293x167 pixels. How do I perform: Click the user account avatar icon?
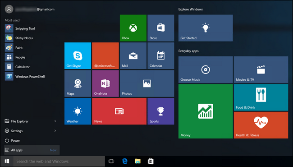click(9, 9)
